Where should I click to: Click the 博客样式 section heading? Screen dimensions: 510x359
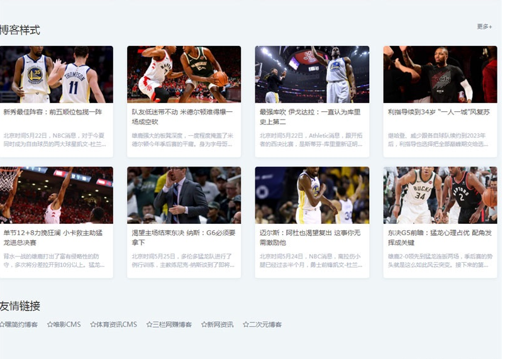point(20,30)
